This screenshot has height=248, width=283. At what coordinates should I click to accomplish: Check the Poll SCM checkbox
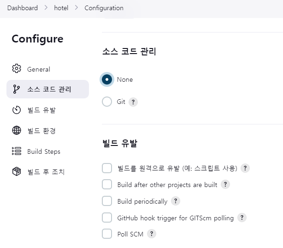pos(107,234)
